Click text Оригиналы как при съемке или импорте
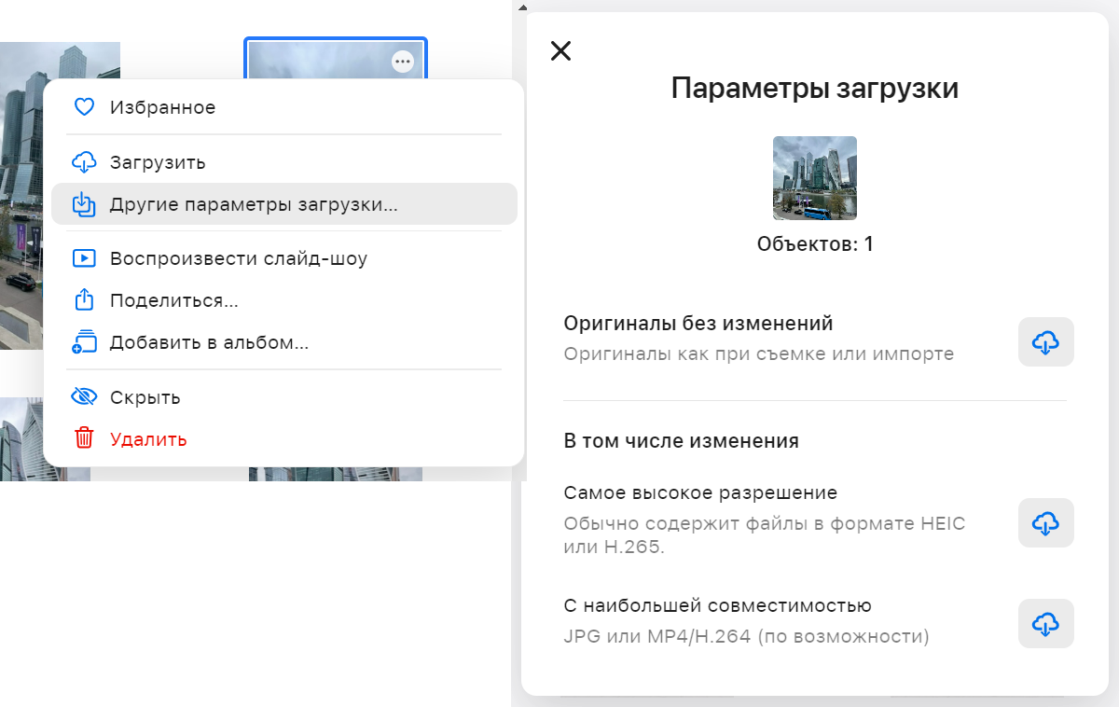1119x707 pixels. pos(759,354)
